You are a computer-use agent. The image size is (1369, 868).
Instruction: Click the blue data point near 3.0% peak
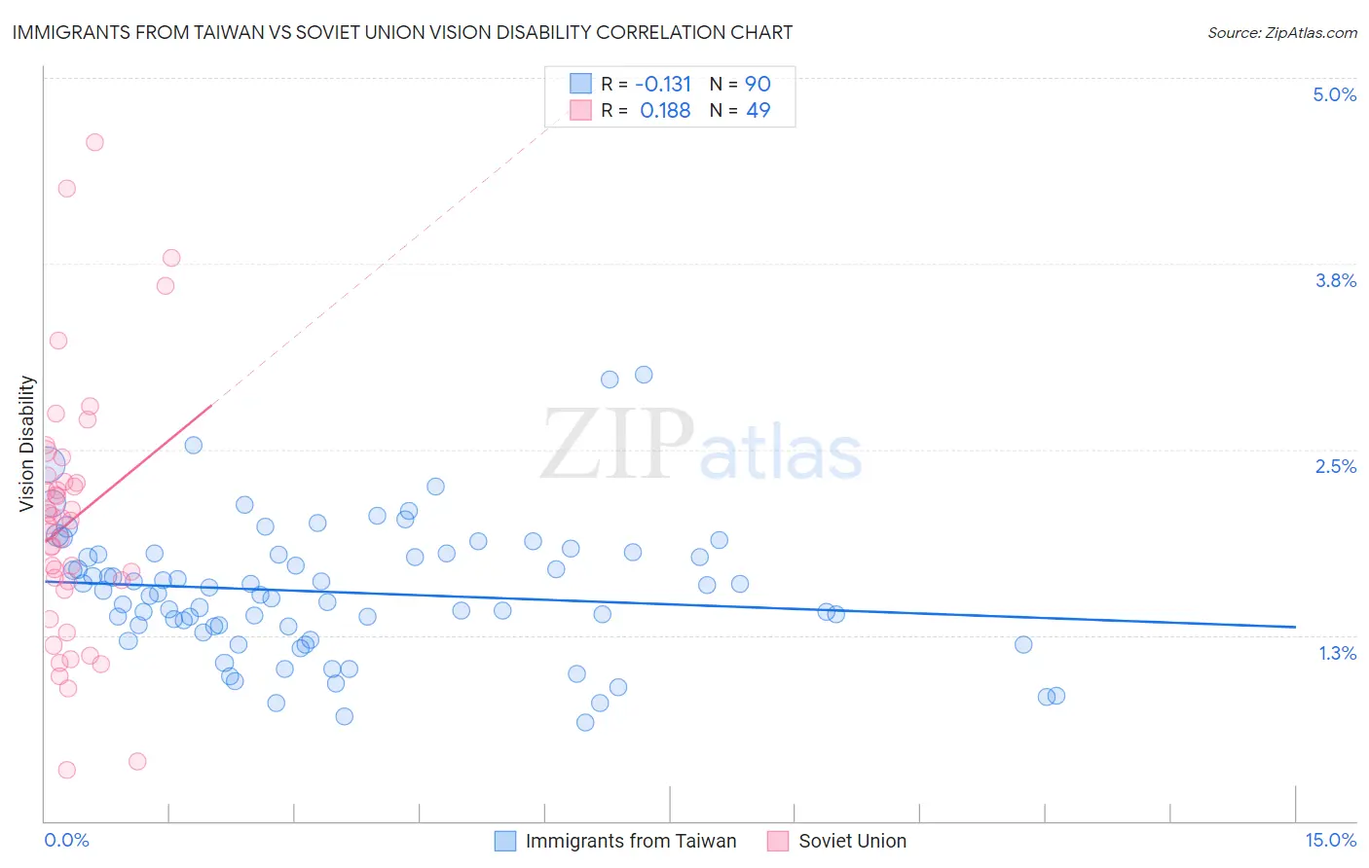pyautogui.click(x=644, y=375)
